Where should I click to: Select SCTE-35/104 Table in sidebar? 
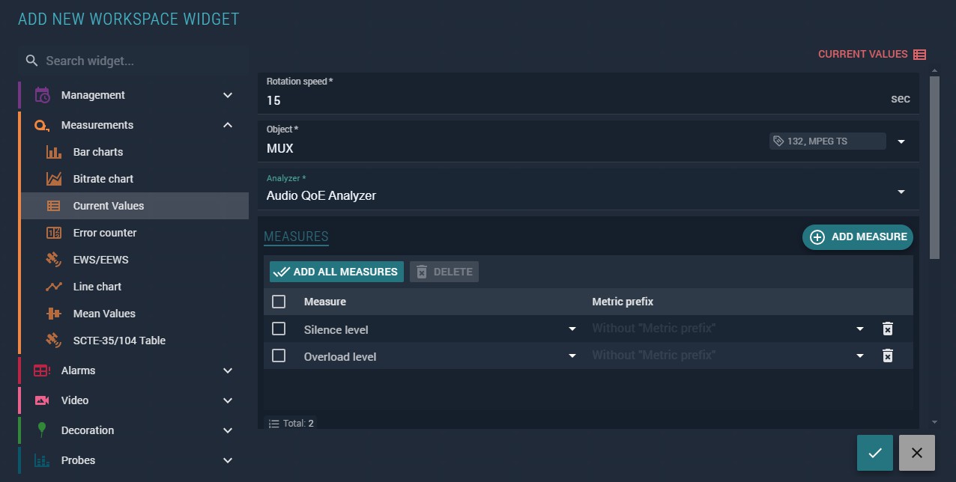click(119, 341)
